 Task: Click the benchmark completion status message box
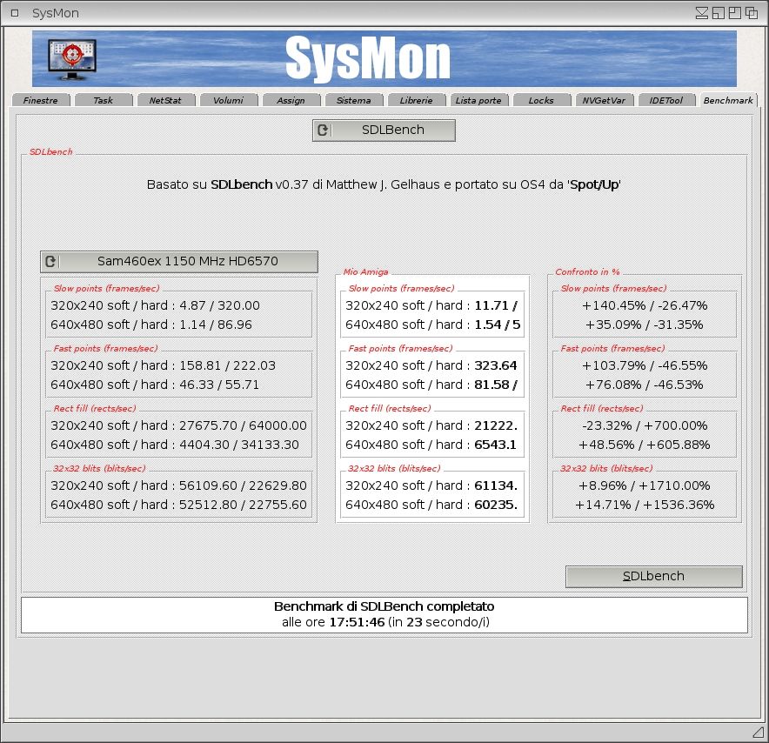click(384, 614)
